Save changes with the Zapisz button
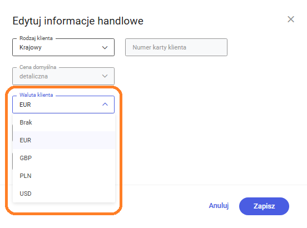 tap(264, 206)
